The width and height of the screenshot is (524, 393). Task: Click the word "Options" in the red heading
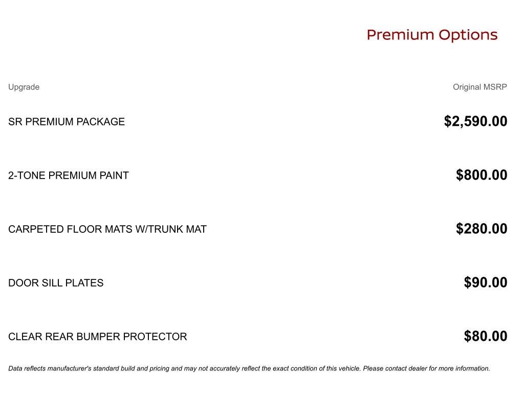[468, 35]
